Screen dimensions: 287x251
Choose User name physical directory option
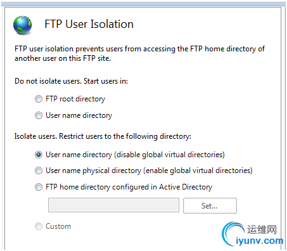pyautogui.click(x=39, y=171)
